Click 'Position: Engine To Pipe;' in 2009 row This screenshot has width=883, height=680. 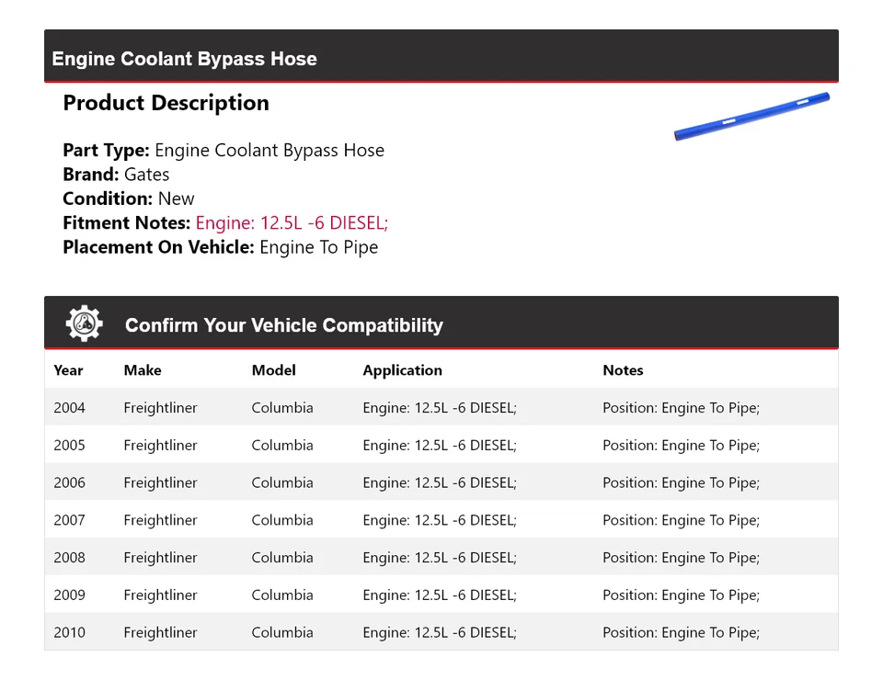click(682, 595)
